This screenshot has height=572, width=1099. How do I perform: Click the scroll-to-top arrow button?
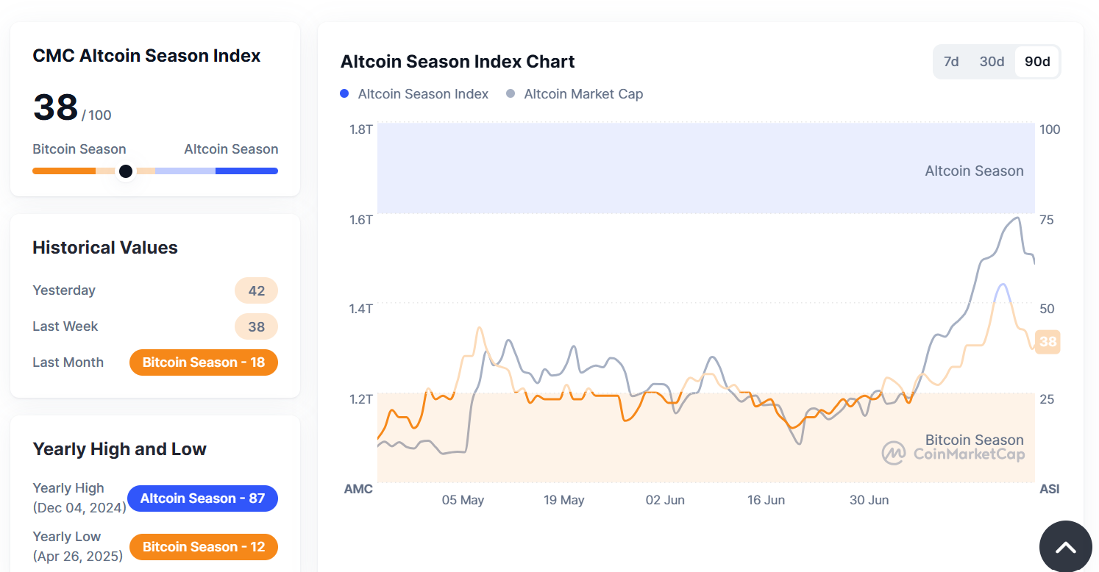1065,546
